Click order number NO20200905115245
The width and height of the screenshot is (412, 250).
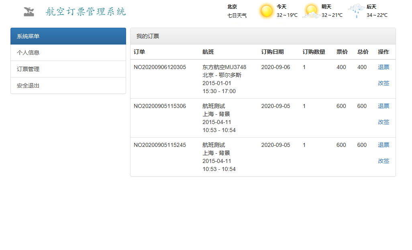(x=160, y=145)
